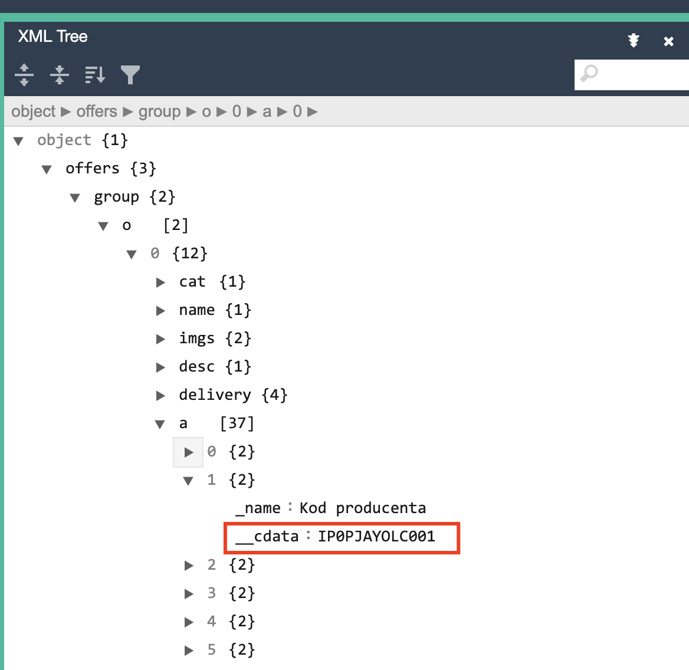Click the Collapse all fields icon

click(x=60, y=75)
